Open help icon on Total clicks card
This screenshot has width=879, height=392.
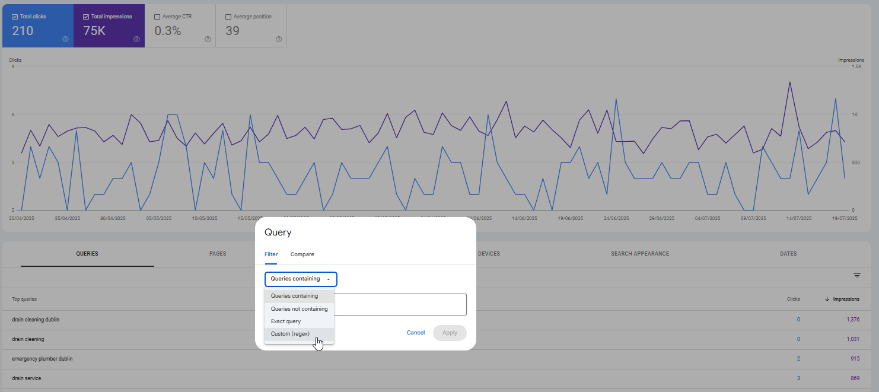click(x=65, y=39)
